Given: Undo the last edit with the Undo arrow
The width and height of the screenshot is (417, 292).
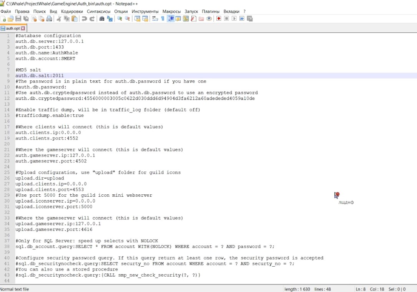Looking at the screenshot, I should (x=84, y=18).
